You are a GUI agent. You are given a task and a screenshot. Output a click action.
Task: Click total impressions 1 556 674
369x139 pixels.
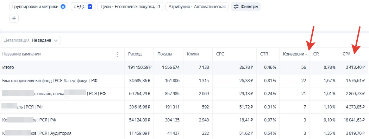coord(171,67)
